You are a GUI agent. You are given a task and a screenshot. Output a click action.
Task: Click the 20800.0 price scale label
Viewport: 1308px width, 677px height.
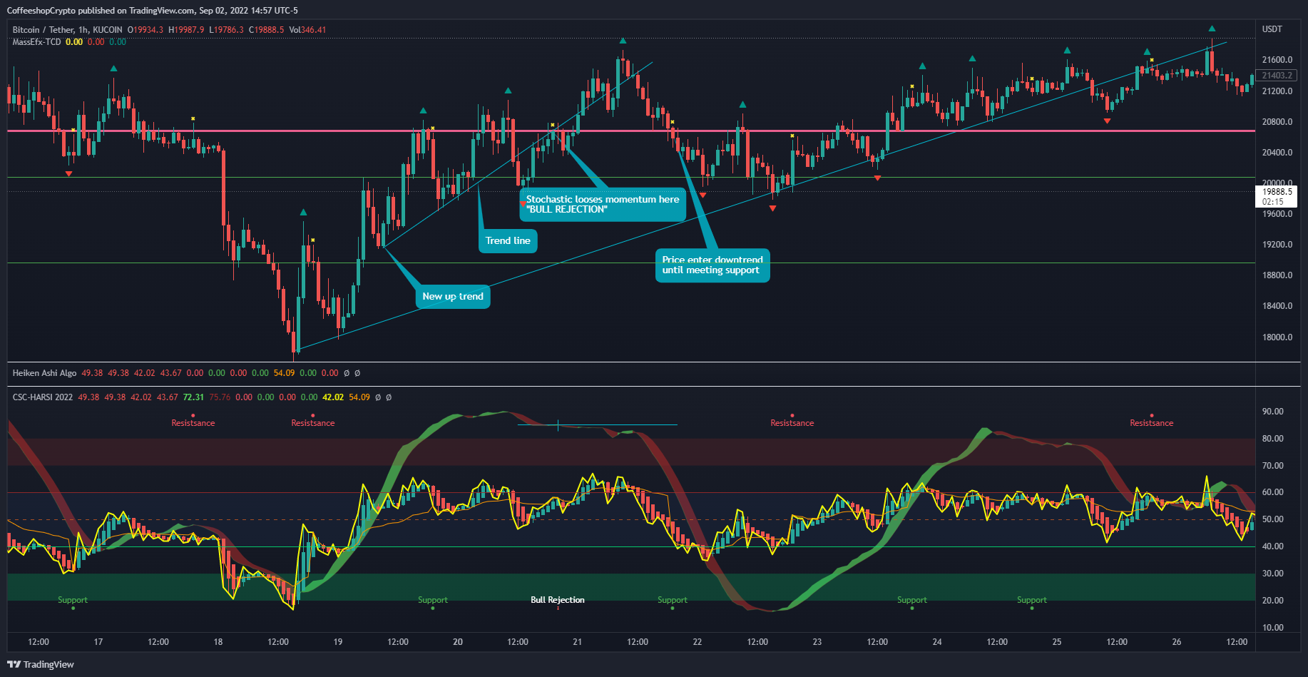point(1277,122)
